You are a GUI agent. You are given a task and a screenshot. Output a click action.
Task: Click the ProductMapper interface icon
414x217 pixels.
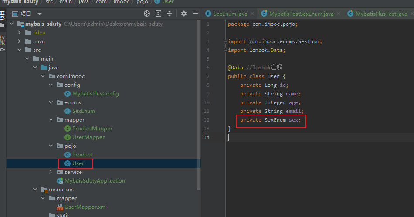(x=68, y=129)
